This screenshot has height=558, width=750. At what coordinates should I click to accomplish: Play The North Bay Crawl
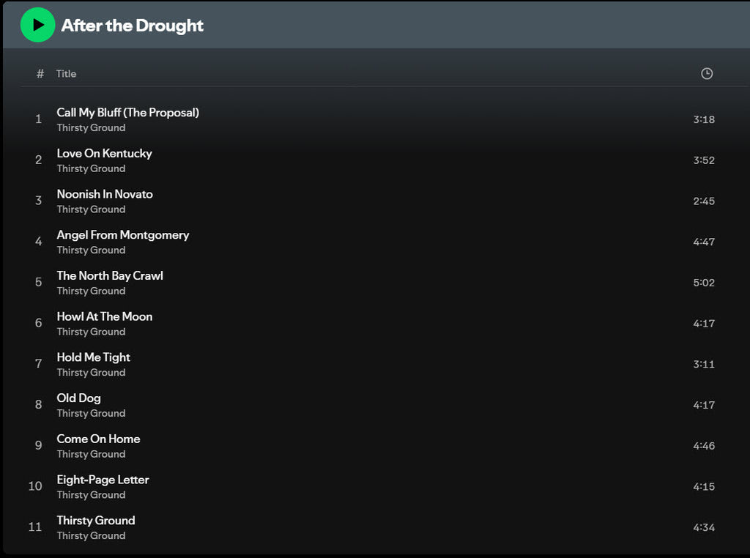point(110,276)
